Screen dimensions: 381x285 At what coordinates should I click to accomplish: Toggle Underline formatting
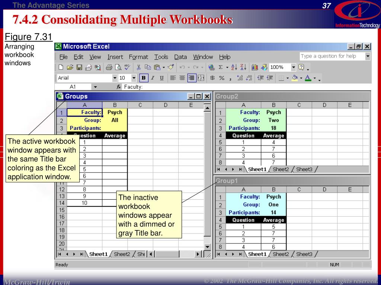[161, 78]
